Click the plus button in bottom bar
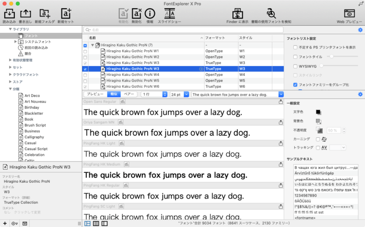The image size is (365, 227). 5,224
